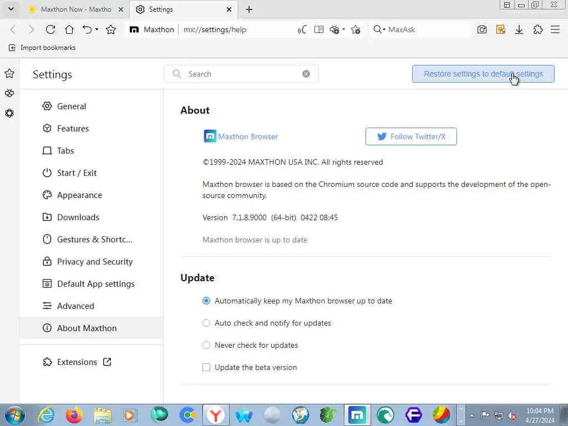Viewport: 568px width, 426px height.
Task: Open the main hamburger menu
Action: click(x=555, y=30)
